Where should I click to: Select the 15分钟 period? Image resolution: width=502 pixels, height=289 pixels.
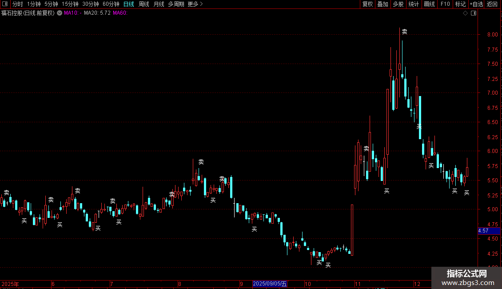pyautogui.click(x=70, y=4)
